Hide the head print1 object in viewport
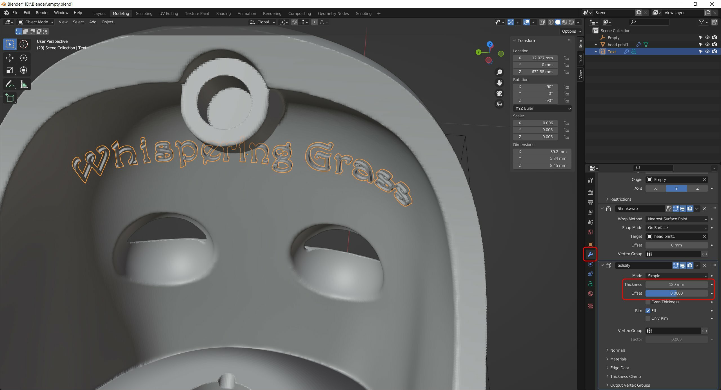 pos(707,44)
